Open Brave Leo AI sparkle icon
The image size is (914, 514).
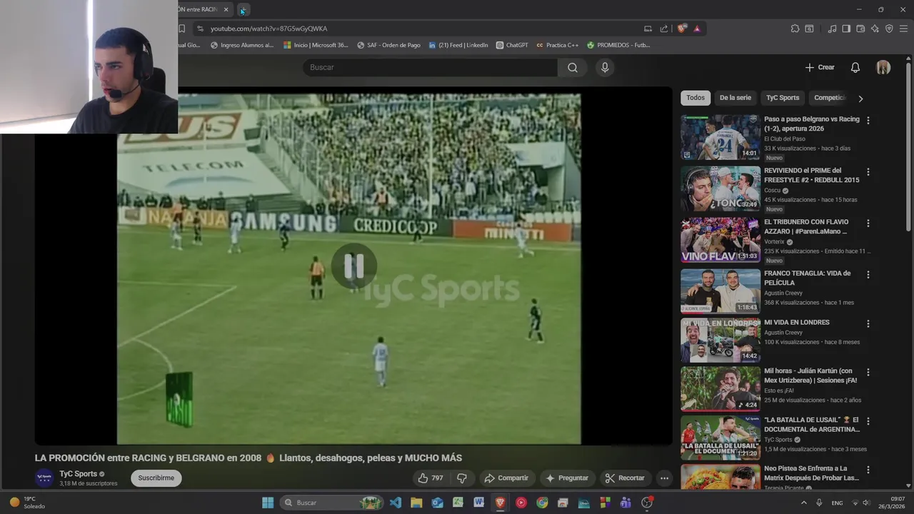pos(875,29)
